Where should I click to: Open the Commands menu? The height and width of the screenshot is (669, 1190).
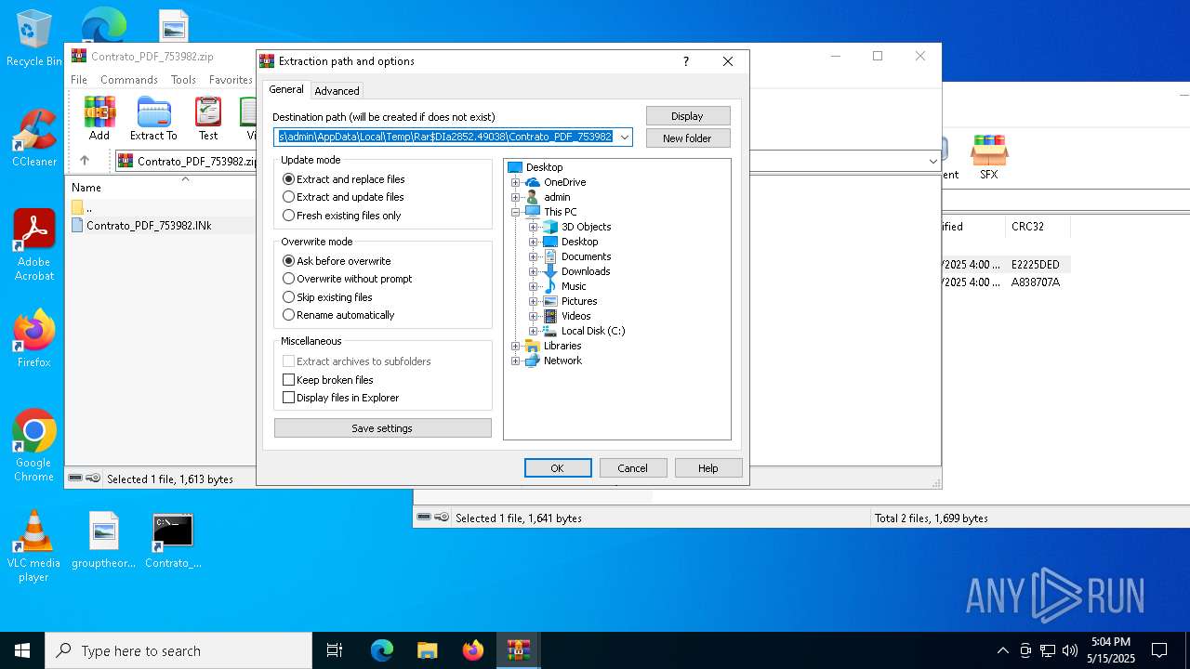click(129, 80)
